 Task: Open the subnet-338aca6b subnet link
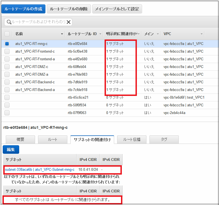(x=39, y=170)
